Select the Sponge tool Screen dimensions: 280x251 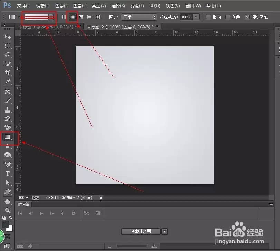(8, 155)
